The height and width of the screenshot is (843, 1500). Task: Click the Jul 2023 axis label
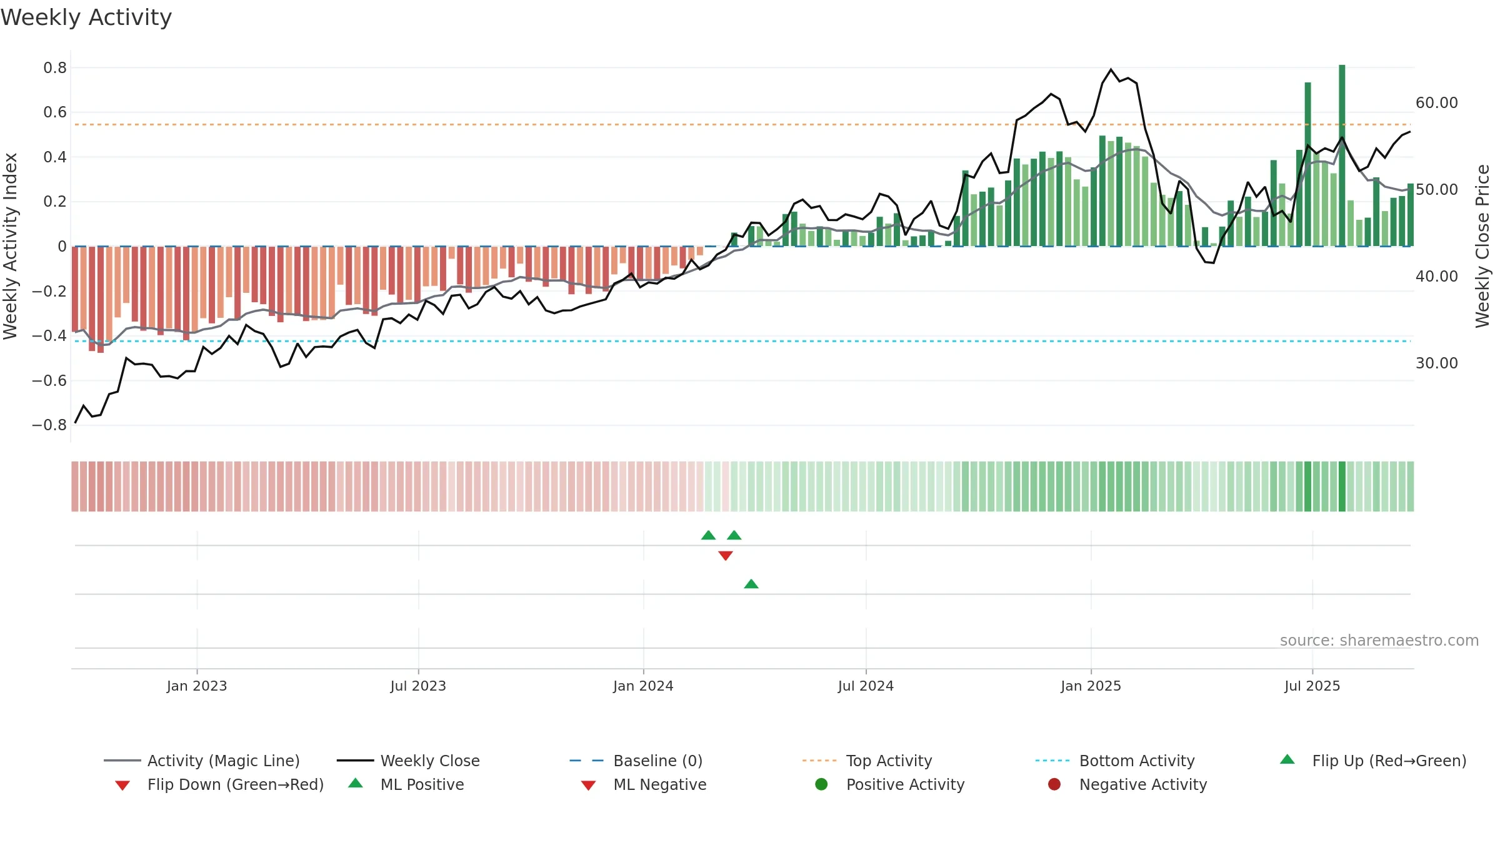click(418, 686)
